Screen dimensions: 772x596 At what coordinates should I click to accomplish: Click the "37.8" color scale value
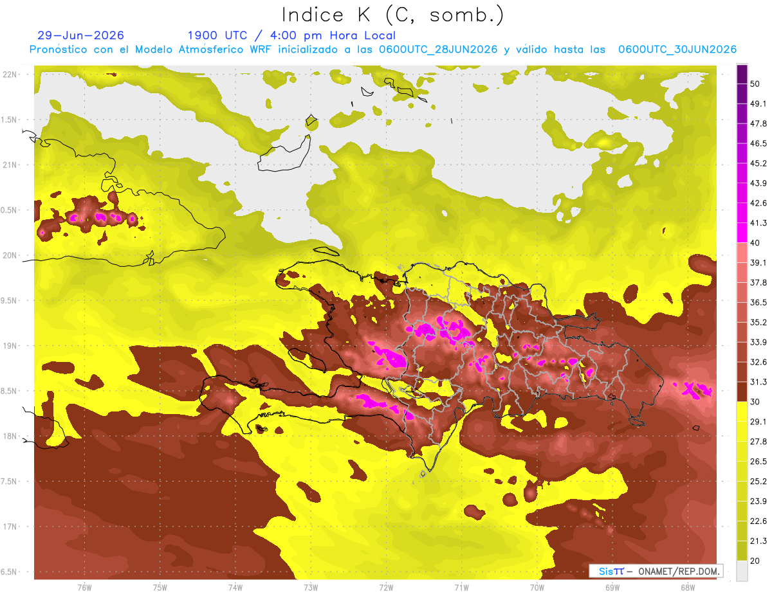point(758,282)
